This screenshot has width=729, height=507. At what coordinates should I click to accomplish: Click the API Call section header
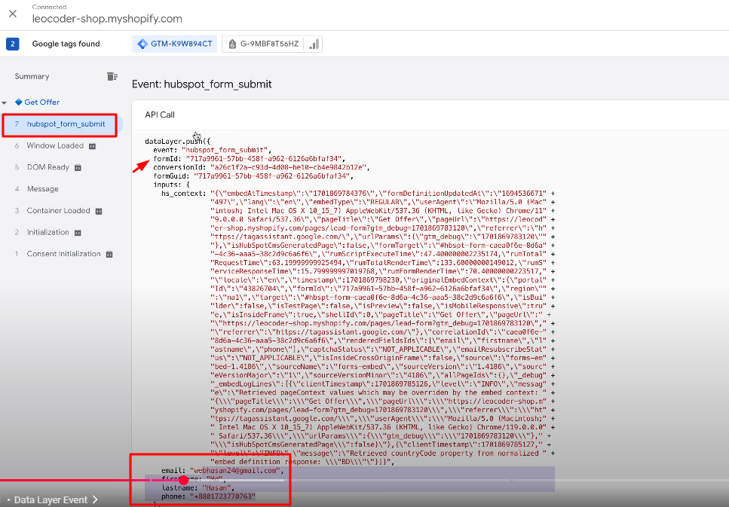click(x=160, y=115)
